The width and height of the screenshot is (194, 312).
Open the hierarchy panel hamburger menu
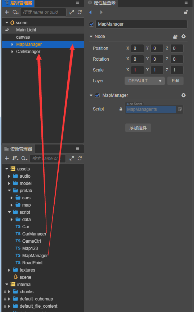click(77, 3)
